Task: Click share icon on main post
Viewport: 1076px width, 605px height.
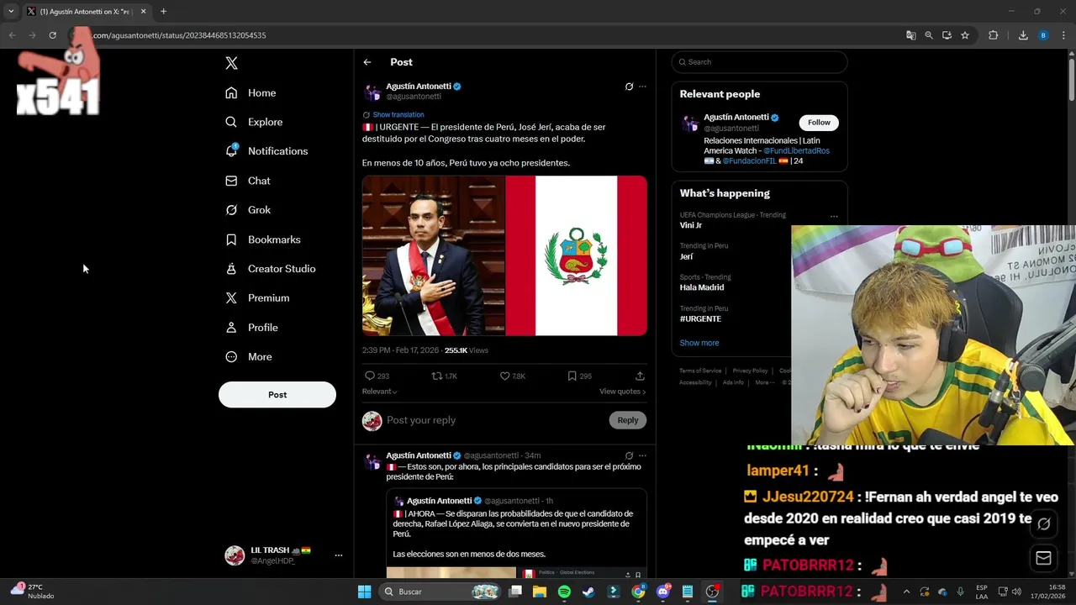Action: 640,376
